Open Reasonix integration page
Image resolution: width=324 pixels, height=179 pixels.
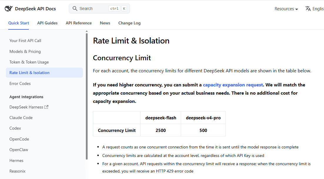pos(17,171)
